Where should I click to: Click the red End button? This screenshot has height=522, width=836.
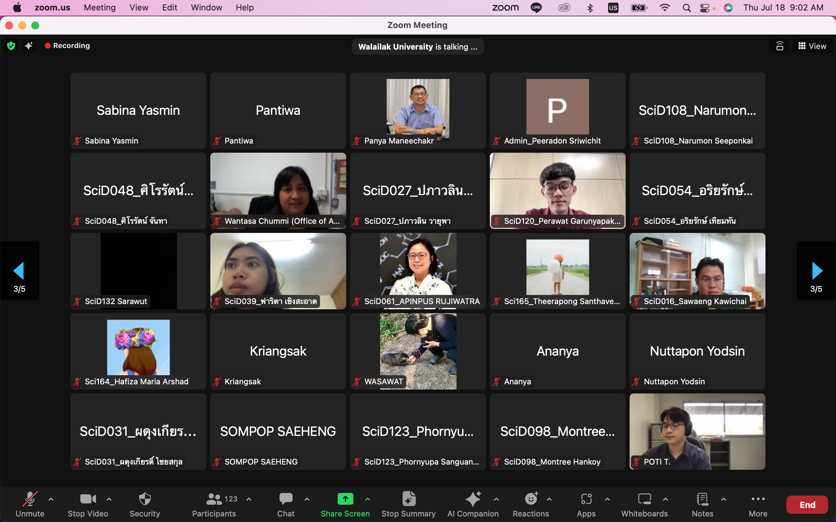click(807, 505)
